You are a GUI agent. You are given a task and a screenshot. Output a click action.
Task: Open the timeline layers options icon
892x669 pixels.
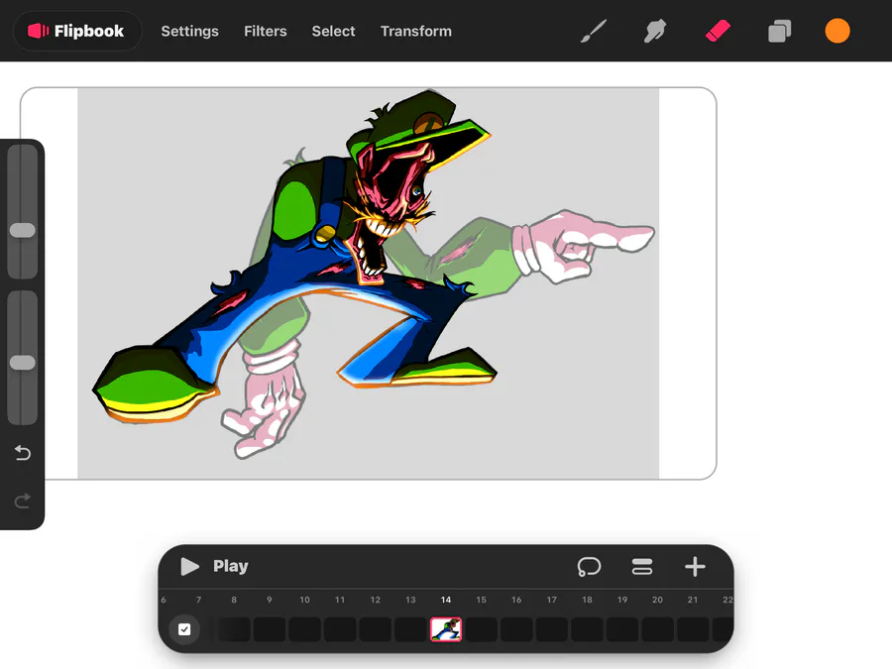(642, 567)
